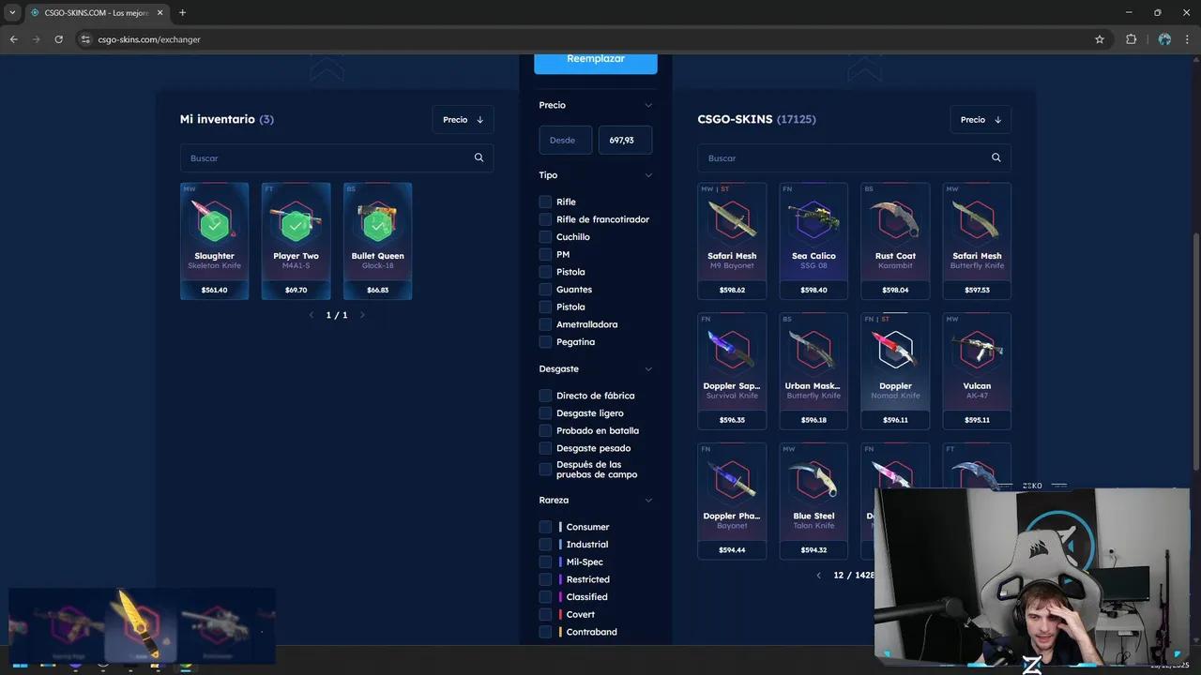
Task: Pick the Doppler Phase Bayonet card
Action: [732, 502]
